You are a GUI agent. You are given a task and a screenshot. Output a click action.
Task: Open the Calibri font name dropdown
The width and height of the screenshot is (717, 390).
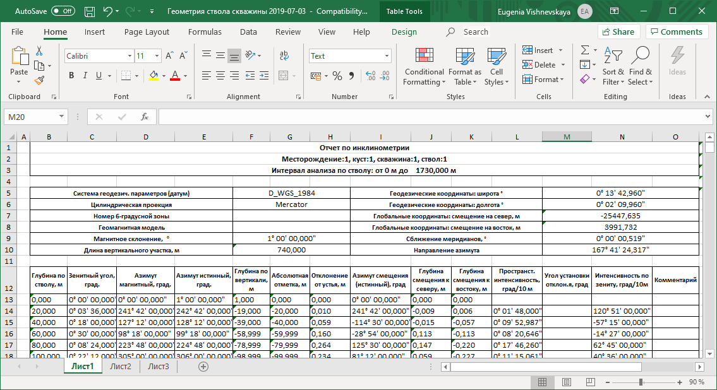(130, 56)
